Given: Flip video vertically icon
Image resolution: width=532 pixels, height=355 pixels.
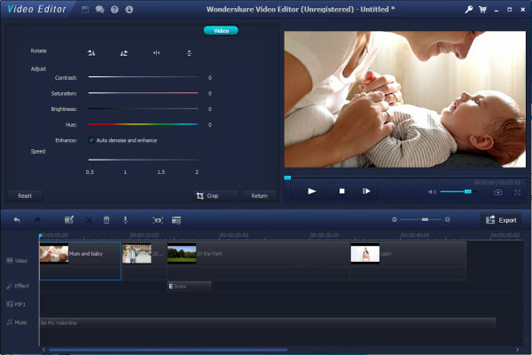Looking at the screenshot, I should pos(189,53).
